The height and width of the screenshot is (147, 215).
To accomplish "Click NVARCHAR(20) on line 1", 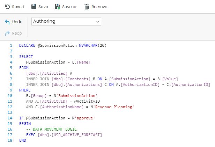I will tap(93, 45).
